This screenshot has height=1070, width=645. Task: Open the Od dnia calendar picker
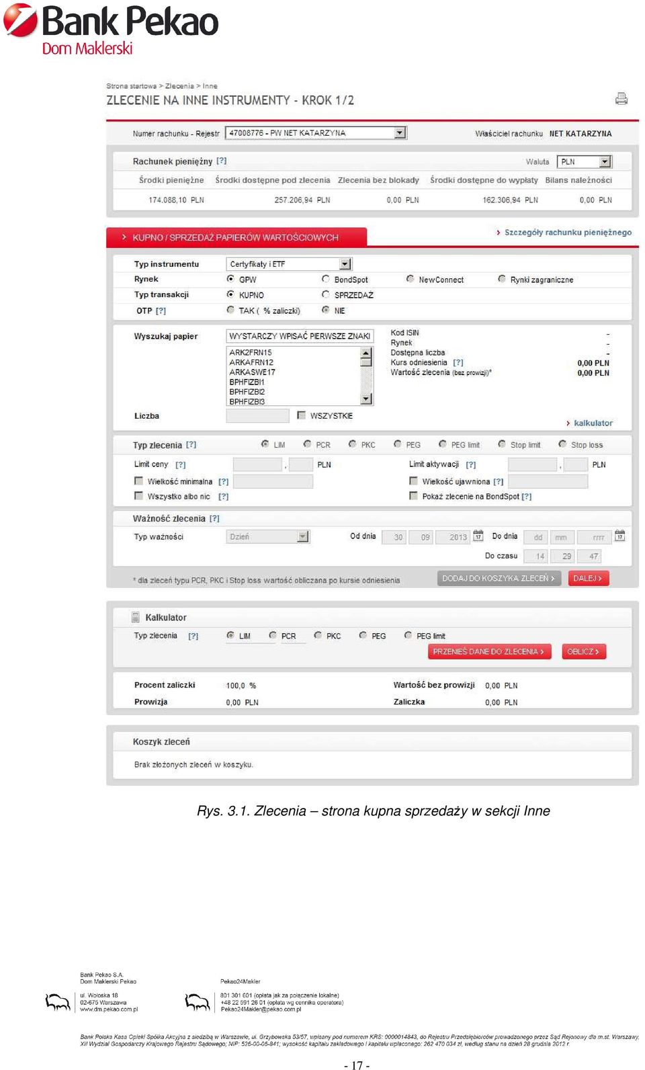point(478,536)
